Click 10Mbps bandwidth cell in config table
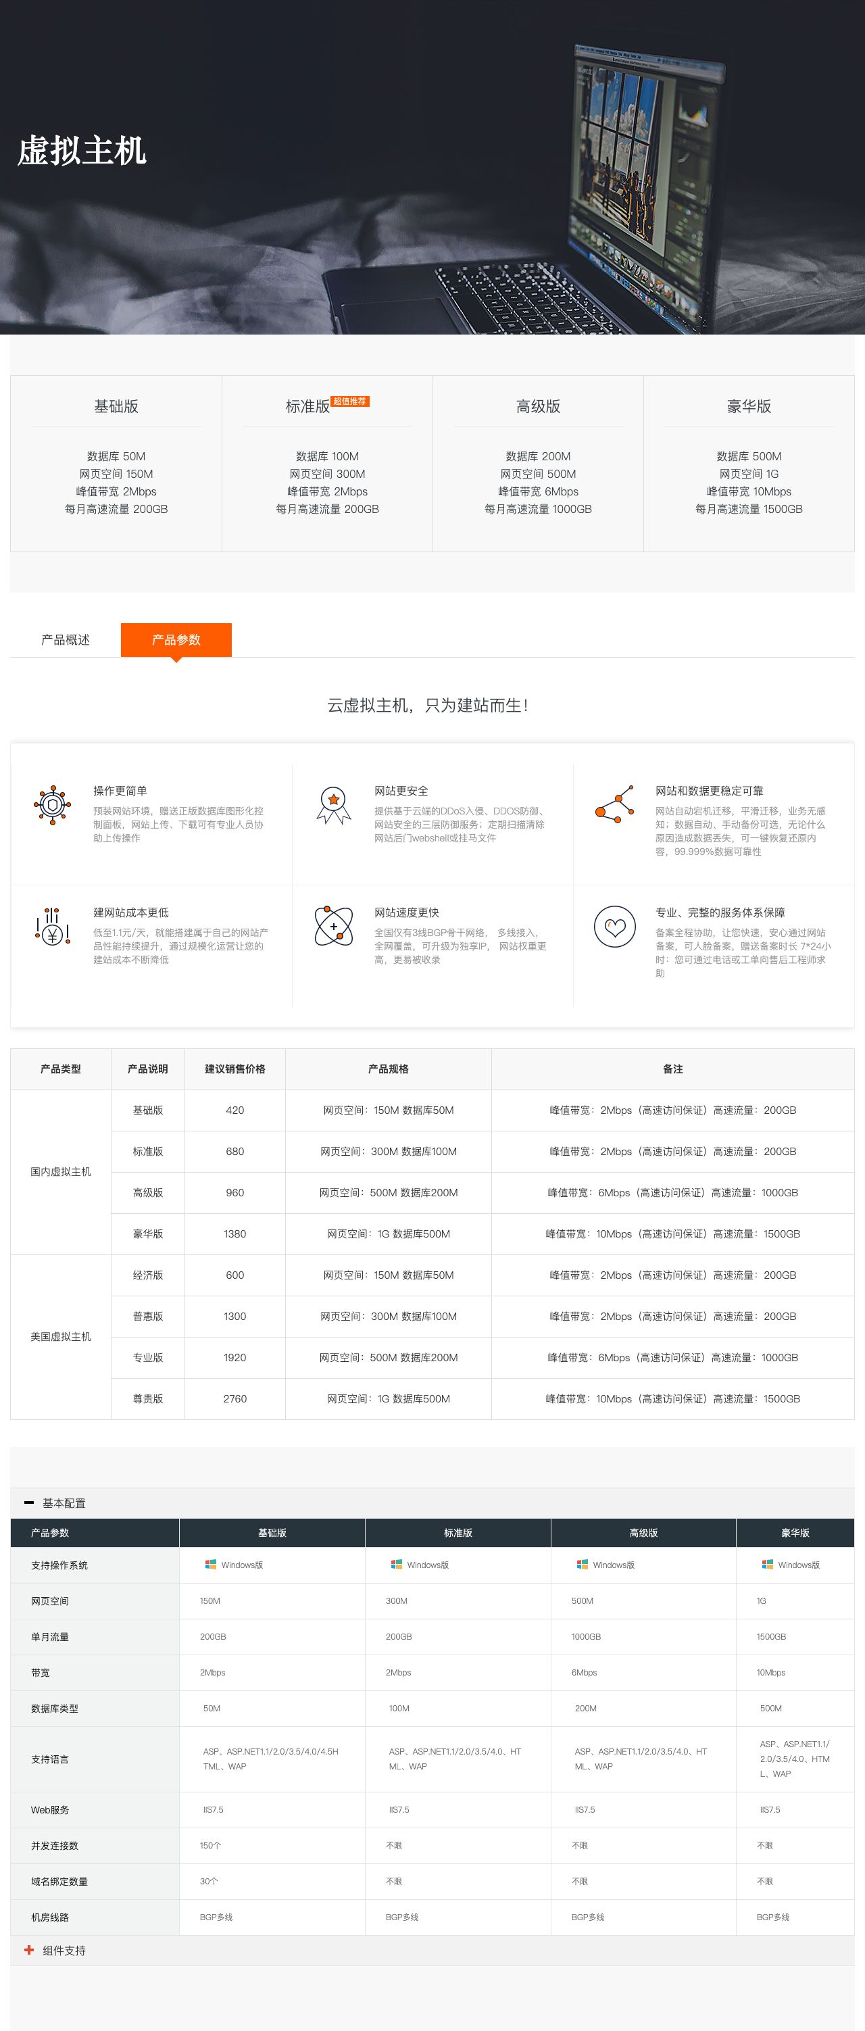 [795, 1672]
